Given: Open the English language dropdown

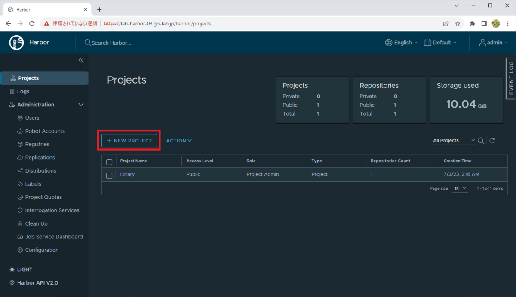Looking at the screenshot, I should tap(402, 43).
